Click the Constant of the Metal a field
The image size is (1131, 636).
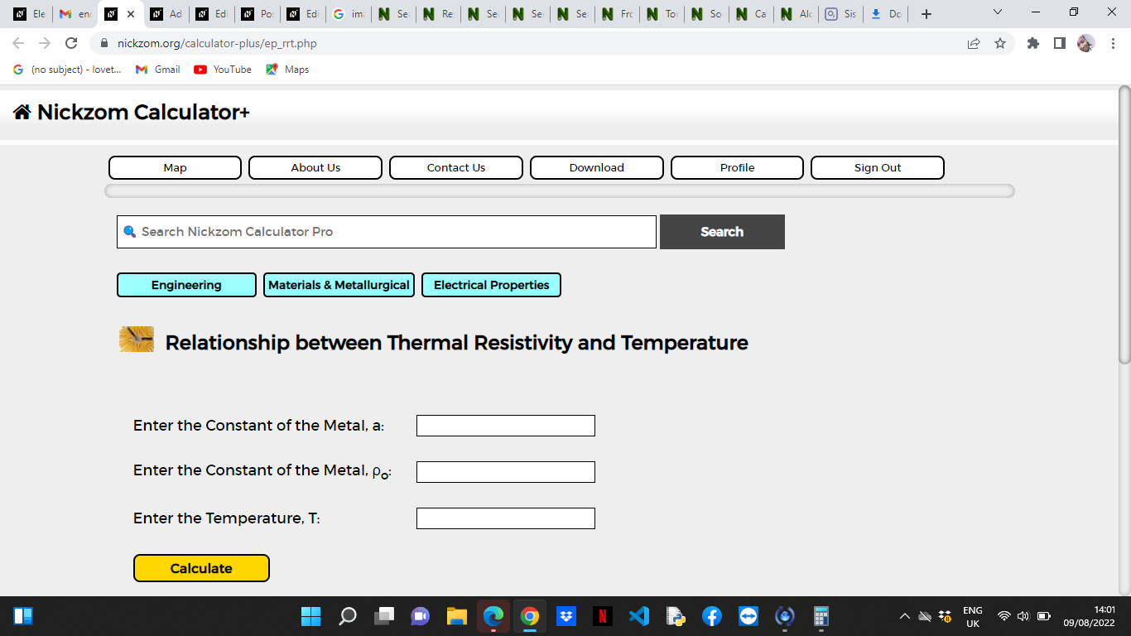tap(506, 426)
